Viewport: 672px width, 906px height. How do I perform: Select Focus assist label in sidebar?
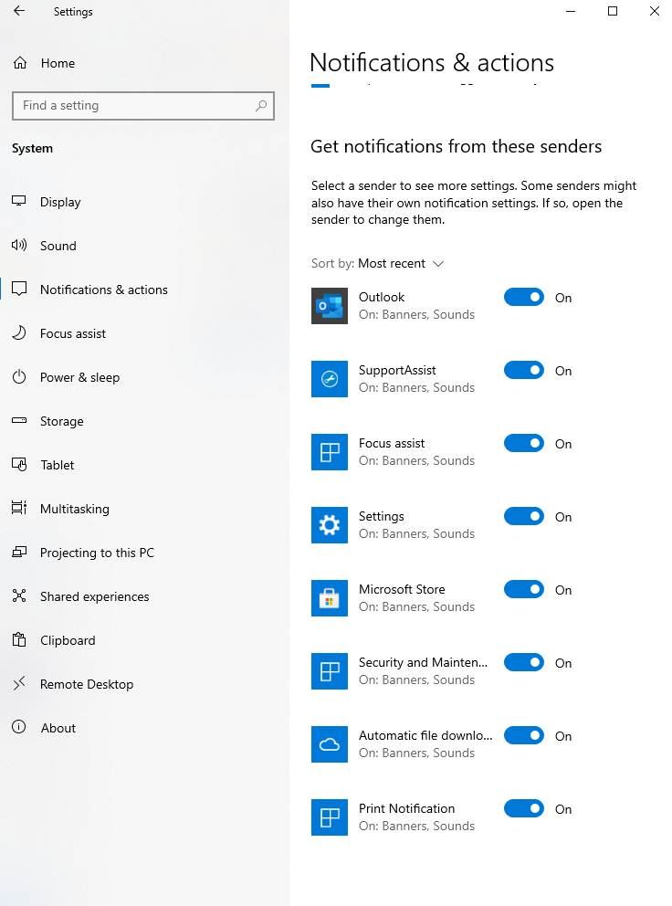73,333
